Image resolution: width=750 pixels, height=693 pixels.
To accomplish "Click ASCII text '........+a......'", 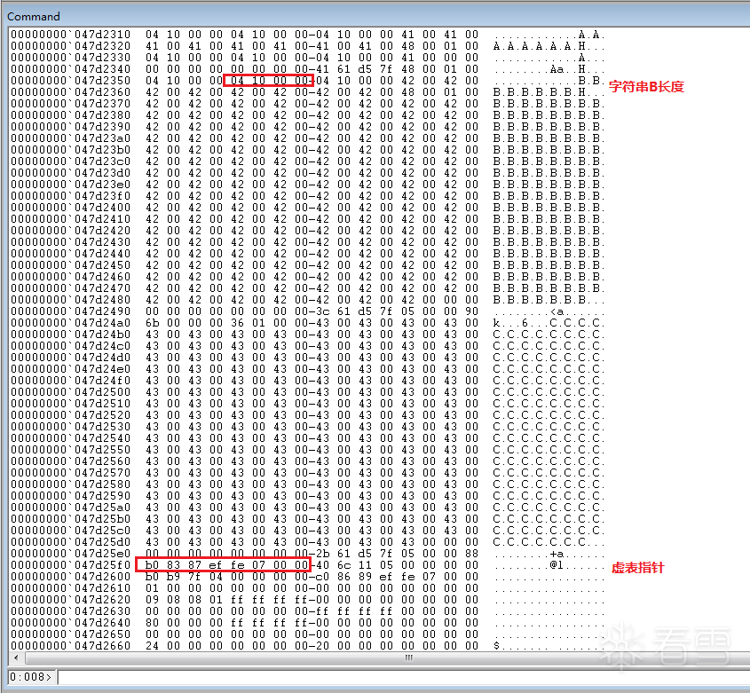I will pyautogui.click(x=549, y=554).
